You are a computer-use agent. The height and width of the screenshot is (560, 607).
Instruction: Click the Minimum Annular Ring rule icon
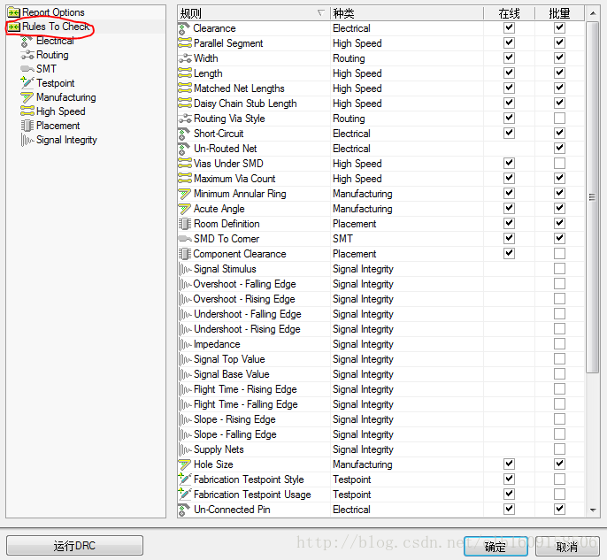(x=185, y=194)
